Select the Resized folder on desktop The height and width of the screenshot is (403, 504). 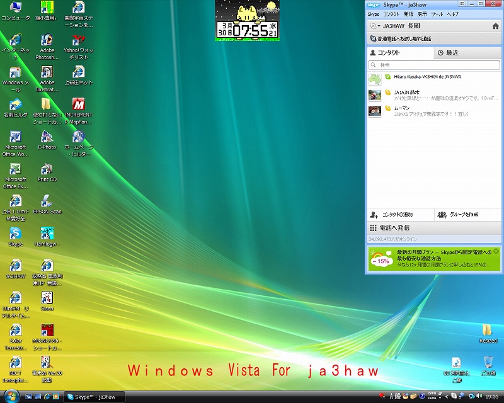pos(488,334)
